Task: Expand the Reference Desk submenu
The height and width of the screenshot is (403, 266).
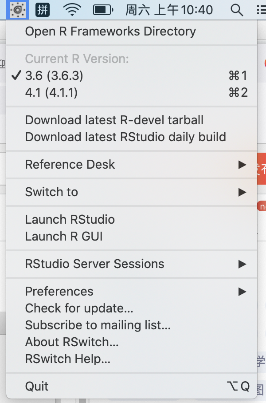Action: tap(70, 164)
